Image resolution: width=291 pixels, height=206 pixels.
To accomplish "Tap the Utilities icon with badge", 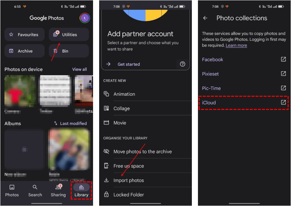I will (56, 34).
